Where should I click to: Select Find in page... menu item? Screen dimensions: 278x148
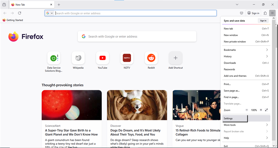(246, 97)
